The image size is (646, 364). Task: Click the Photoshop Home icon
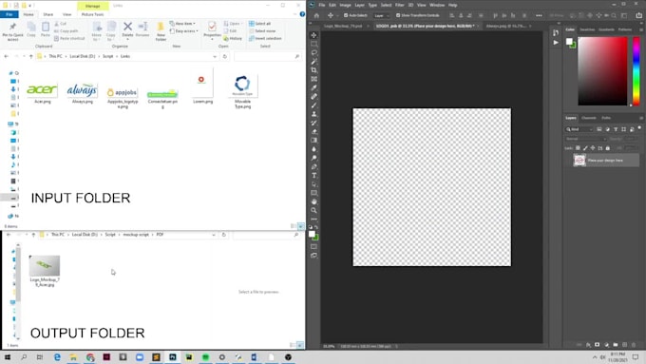coord(316,15)
